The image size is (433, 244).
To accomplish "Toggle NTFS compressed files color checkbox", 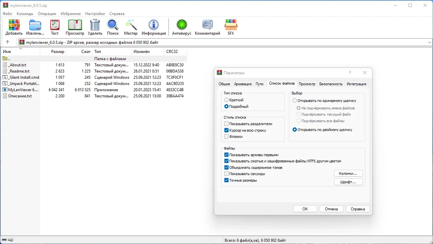I will (227, 161).
